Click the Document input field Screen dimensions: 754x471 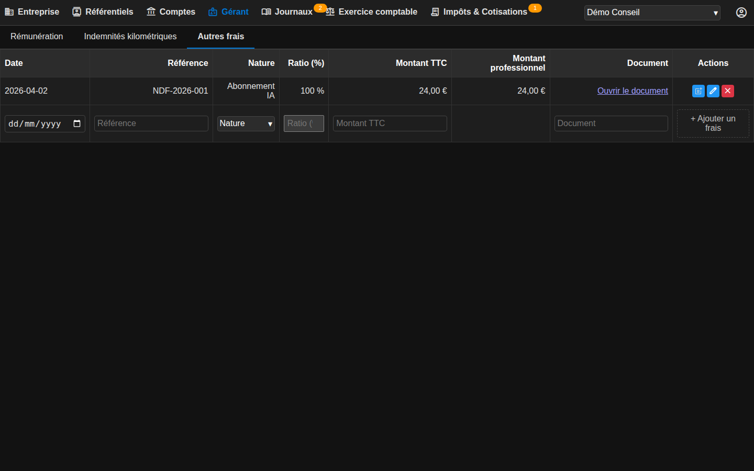point(611,124)
